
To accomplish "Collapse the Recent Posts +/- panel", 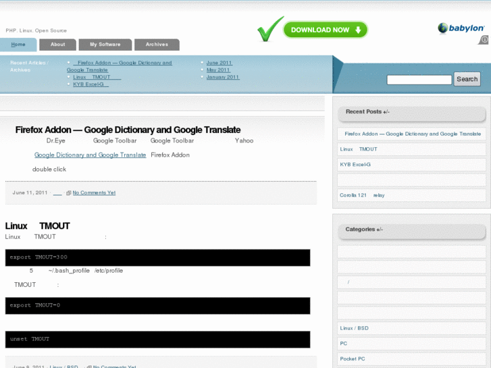I will [x=411, y=113].
